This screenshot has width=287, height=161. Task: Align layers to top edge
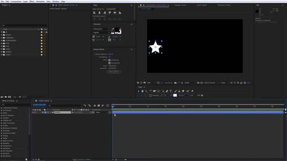tap(110, 13)
